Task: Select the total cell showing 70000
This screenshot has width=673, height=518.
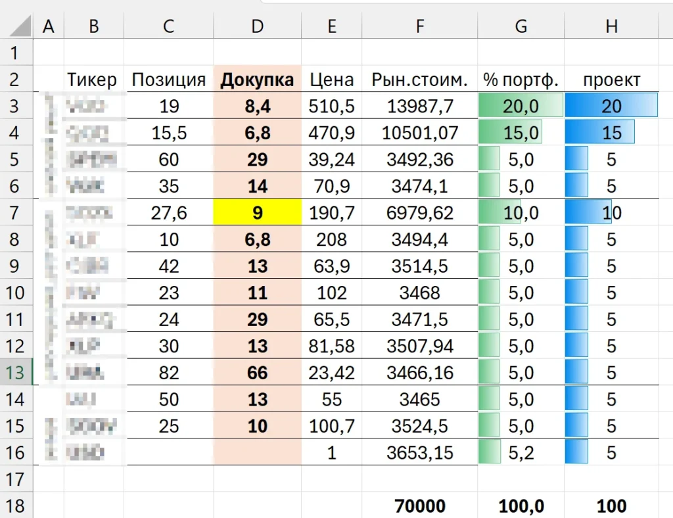Action: point(419,506)
